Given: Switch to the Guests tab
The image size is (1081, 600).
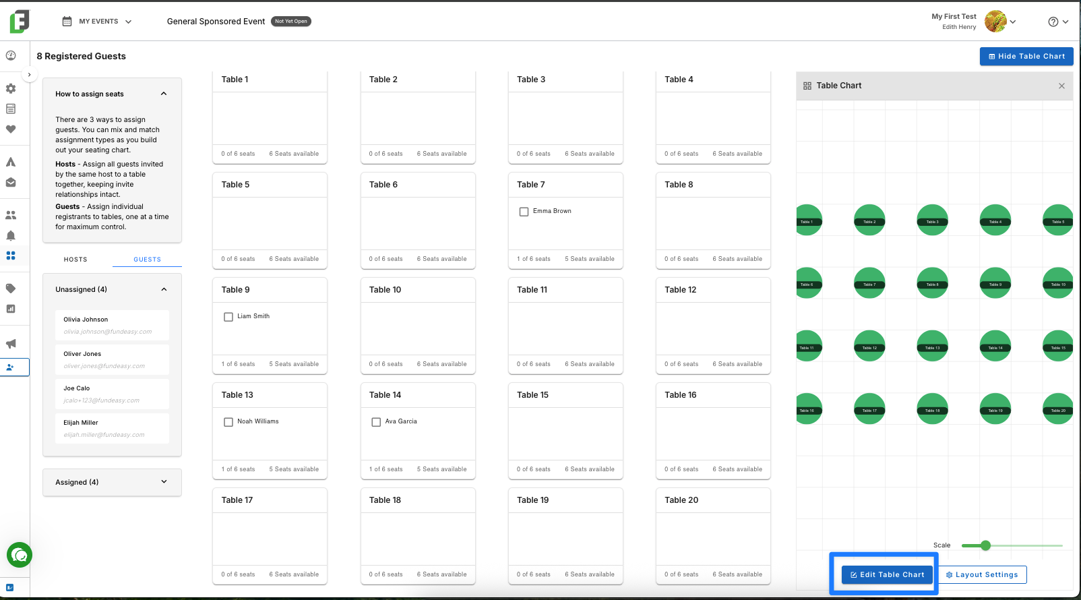Looking at the screenshot, I should (x=147, y=260).
